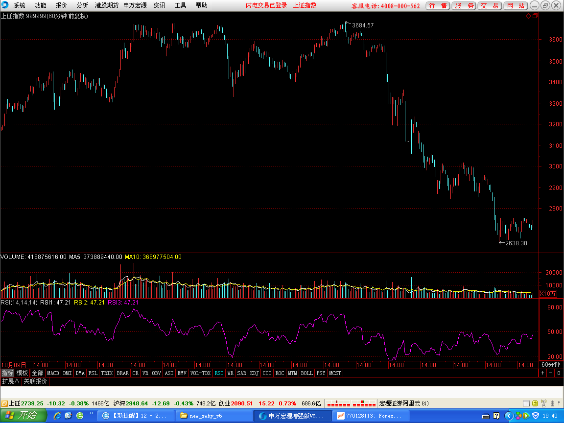Click the colorful clover tray icon
This screenshot has height=423, width=564.
(517, 416)
